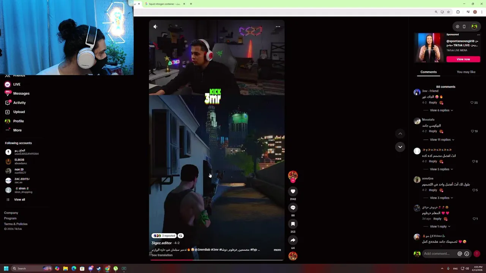
Task: Mute the video with the speaker icon
Action: coord(155,27)
